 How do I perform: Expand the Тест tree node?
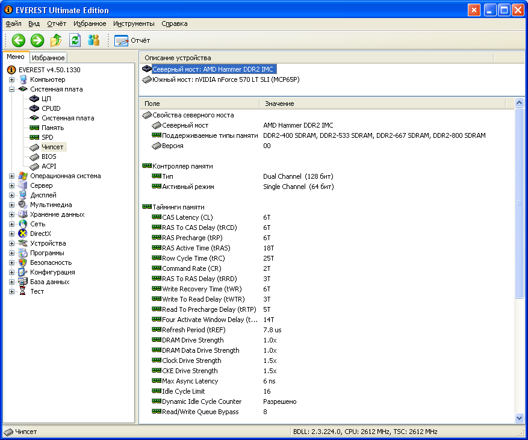12,291
